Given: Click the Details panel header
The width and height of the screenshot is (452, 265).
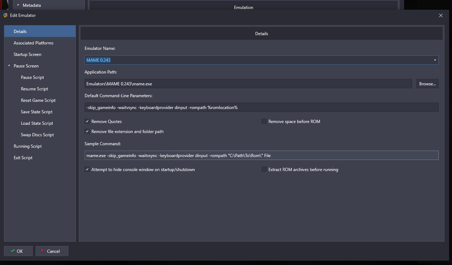Looking at the screenshot, I should tap(262, 33).
